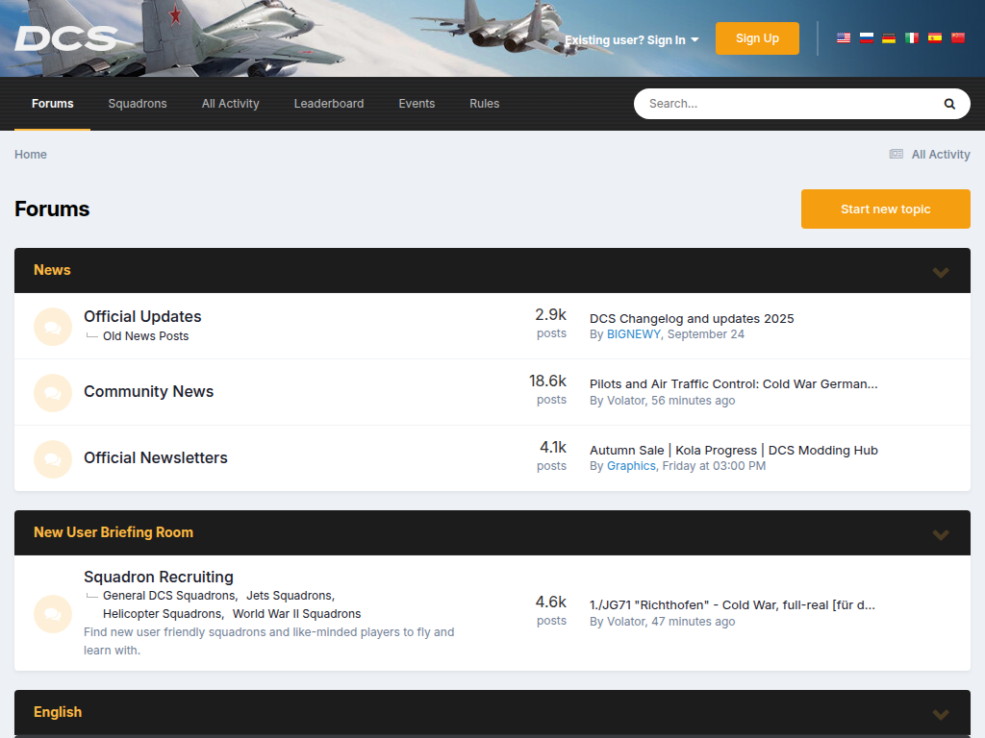Focus the Search input field
This screenshot has width=985, height=738.
point(784,104)
